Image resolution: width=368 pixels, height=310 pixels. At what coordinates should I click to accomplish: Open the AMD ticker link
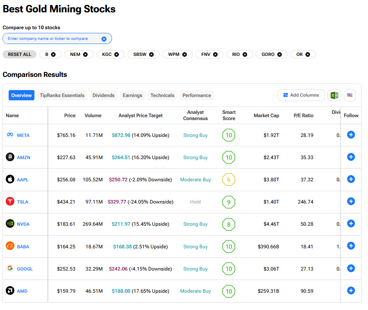[x=22, y=291]
